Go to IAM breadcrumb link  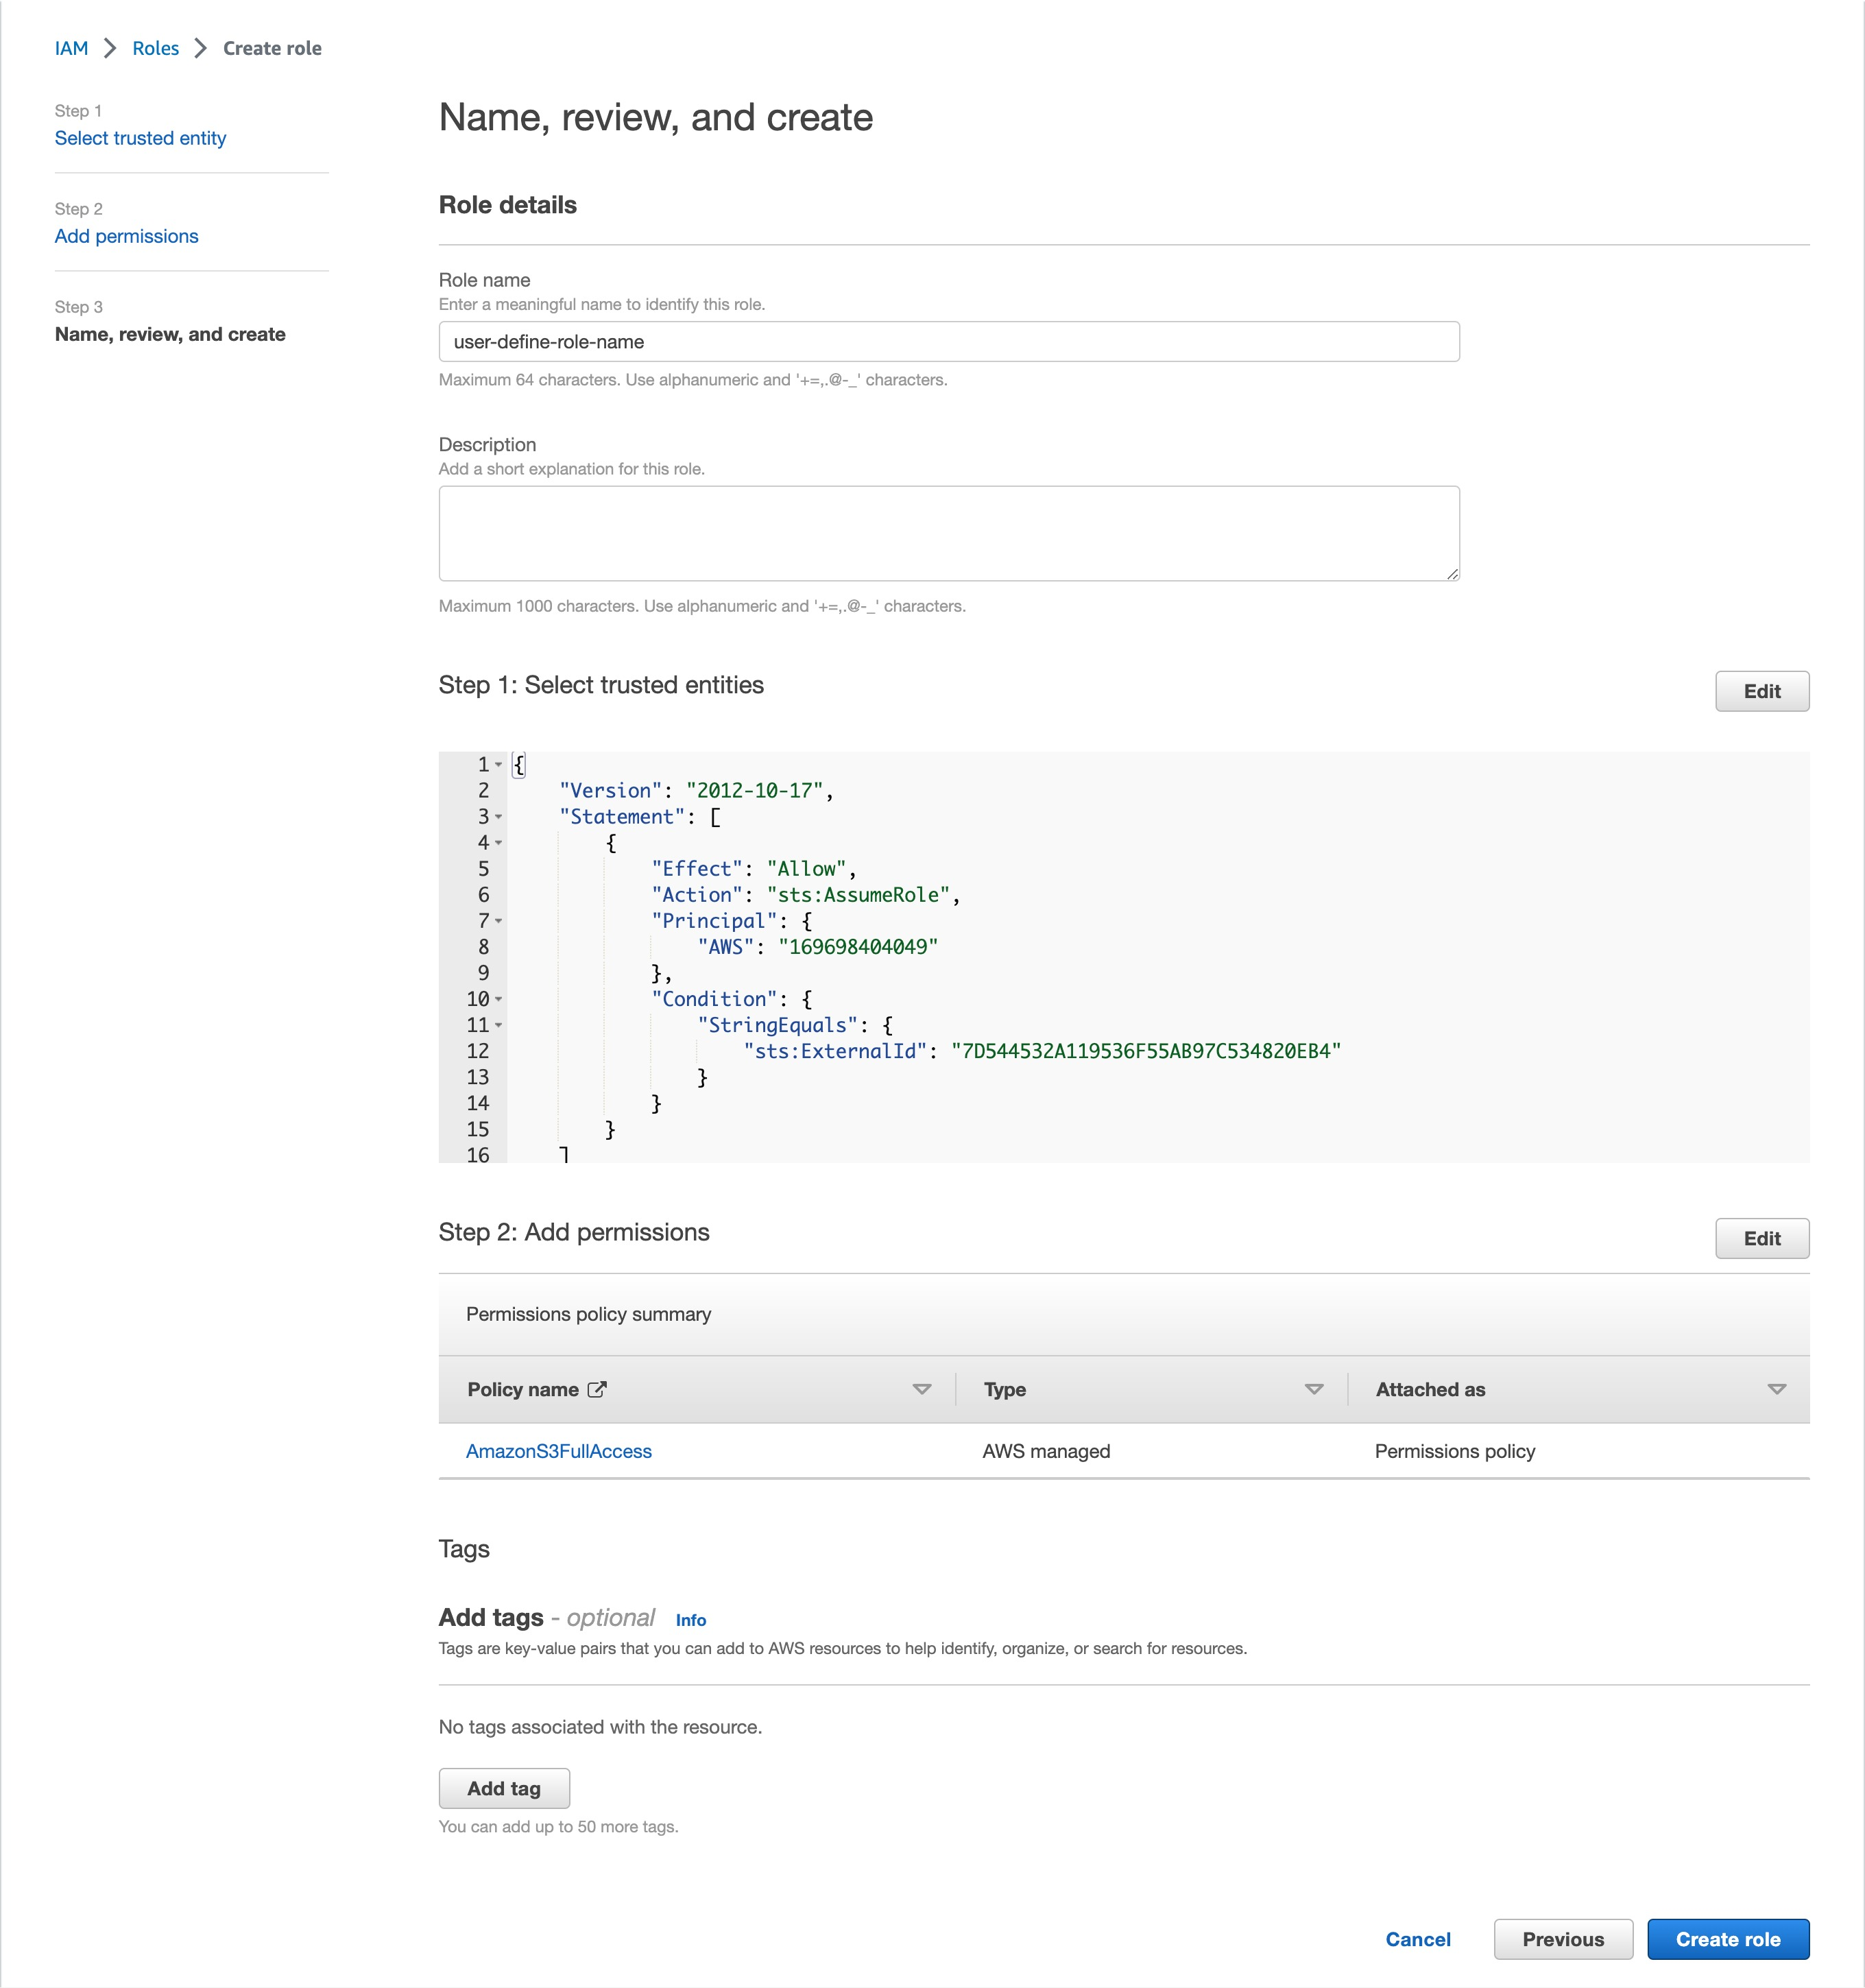(71, 48)
